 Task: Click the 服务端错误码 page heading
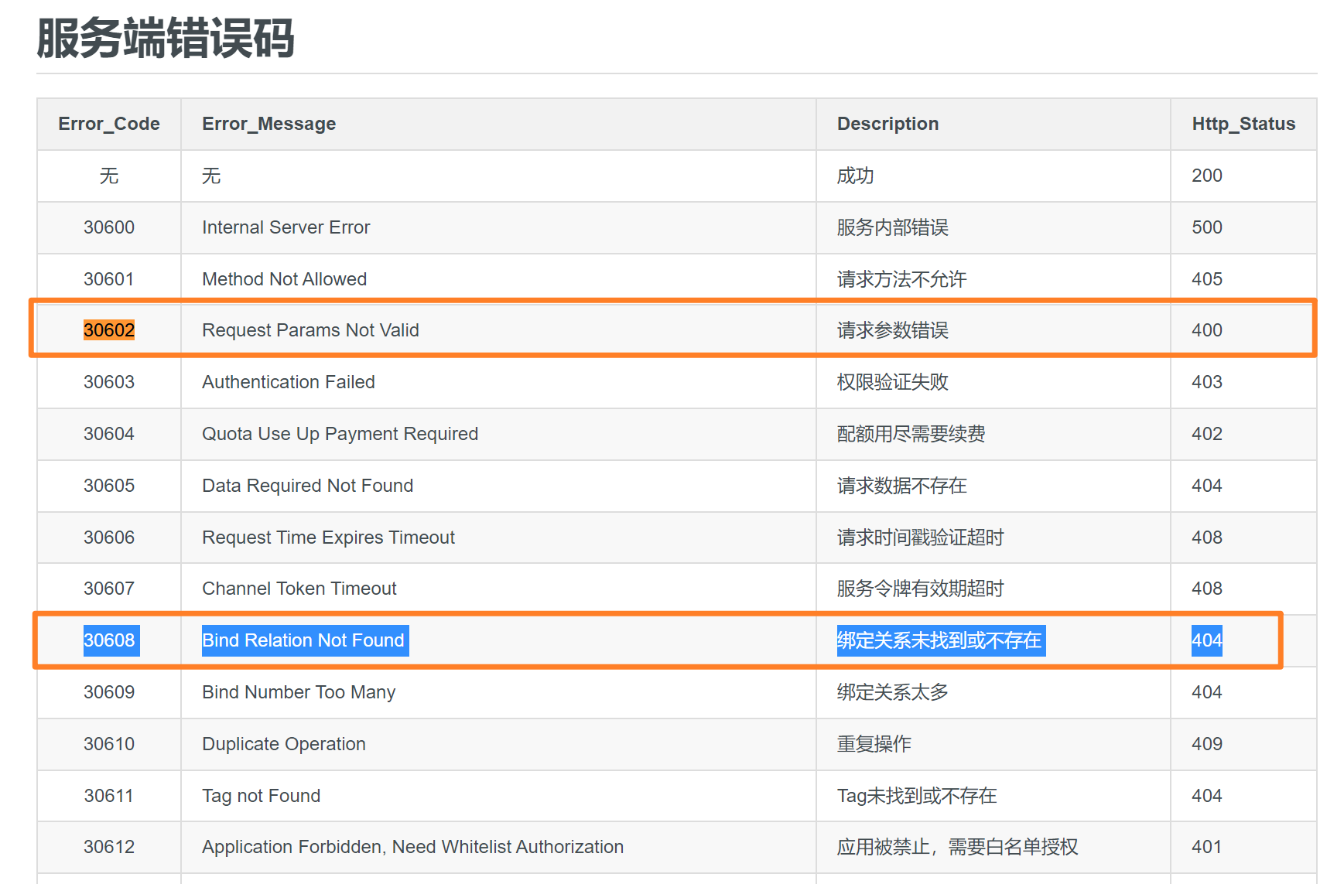[x=165, y=39]
